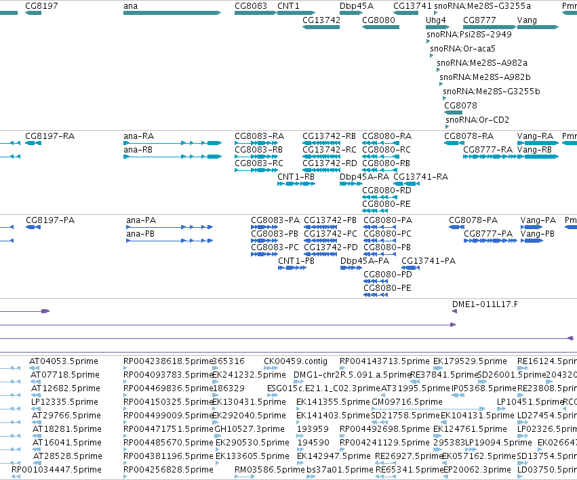
Task: Open the CG8080-PD protein label
Action: coord(388,275)
